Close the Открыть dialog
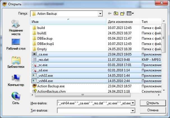This screenshot has height=118, width=170. [161, 3]
